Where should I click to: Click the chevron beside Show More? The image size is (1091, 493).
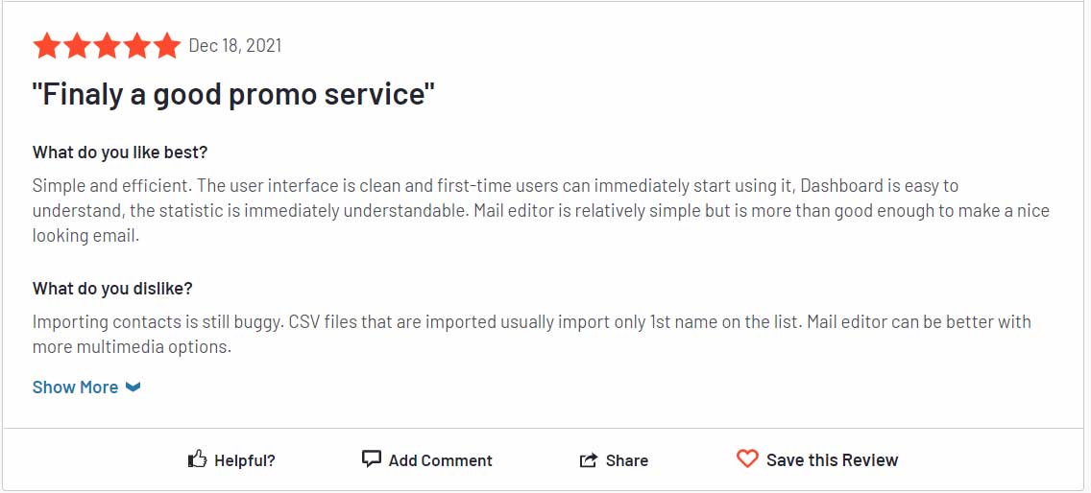point(133,387)
